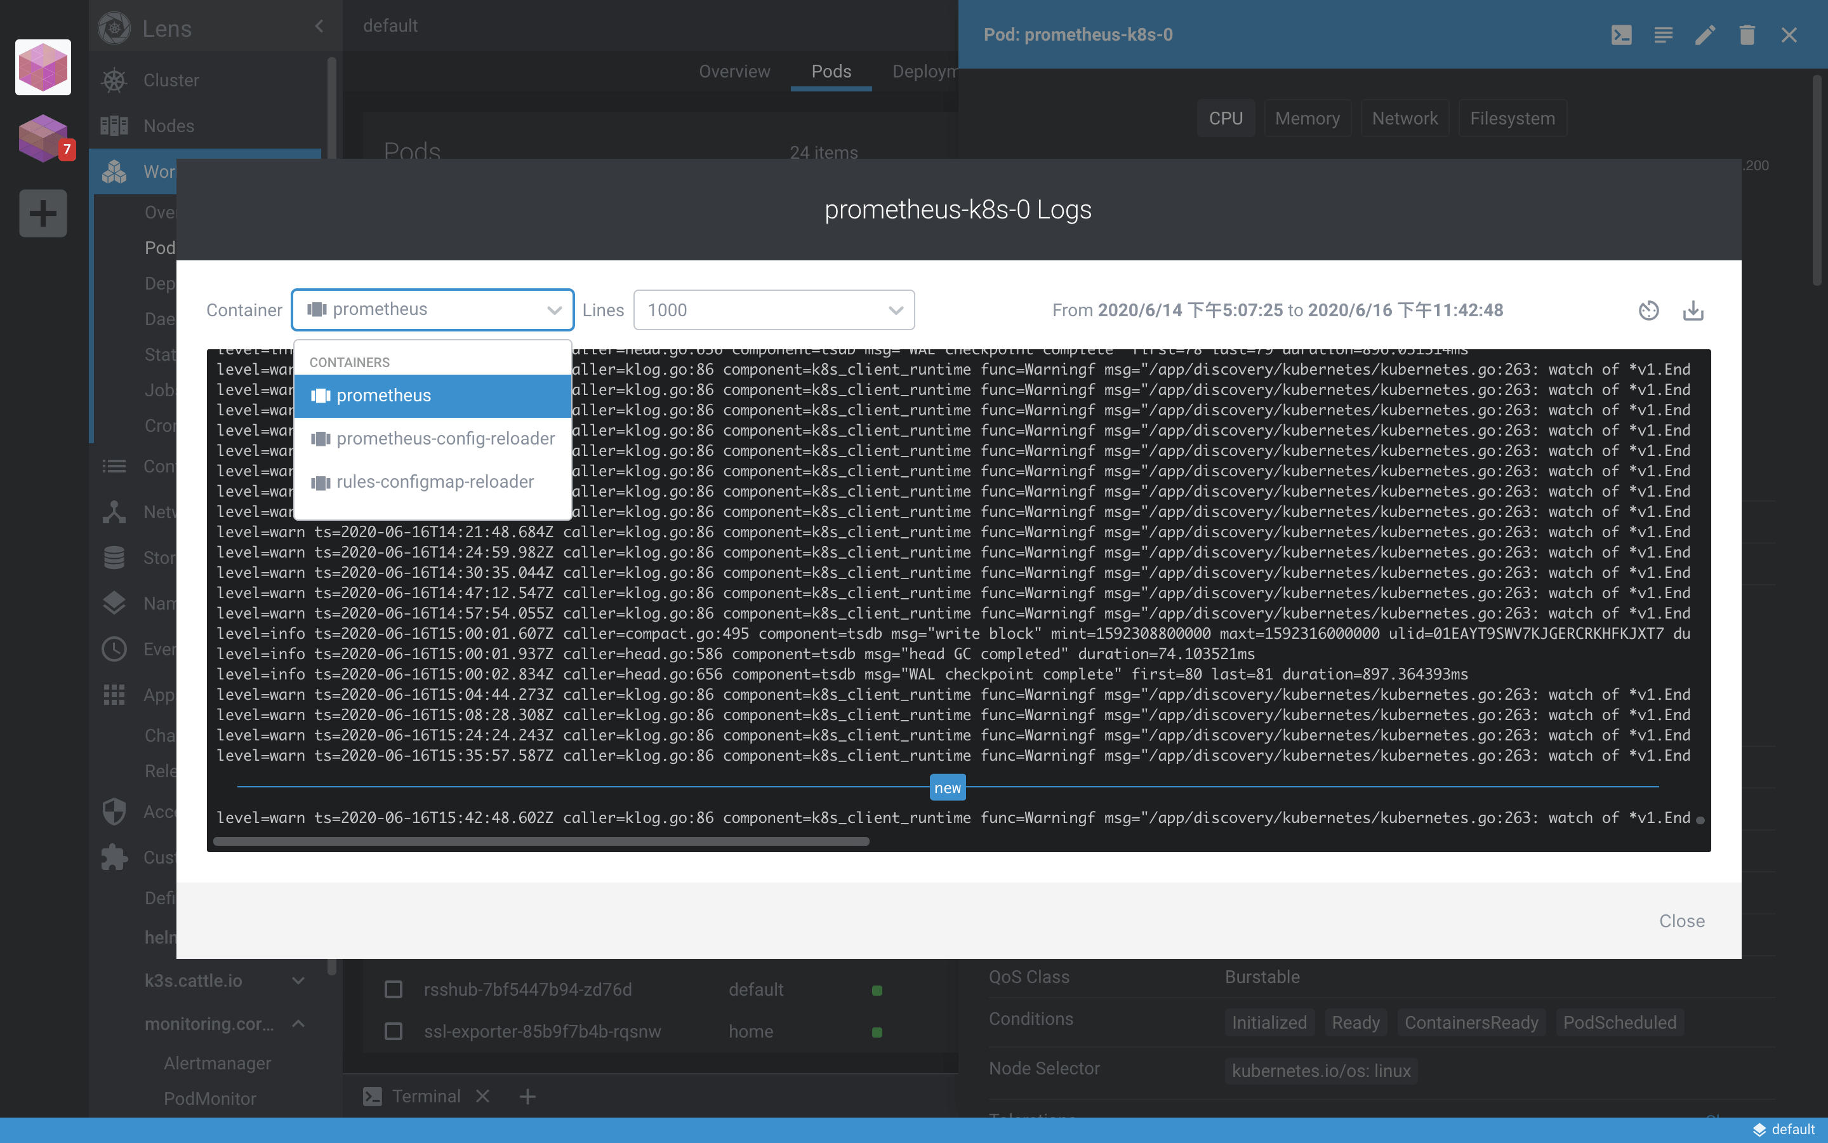Toggle the new log entry indicator
Viewport: 1828px width, 1143px height.
click(948, 787)
